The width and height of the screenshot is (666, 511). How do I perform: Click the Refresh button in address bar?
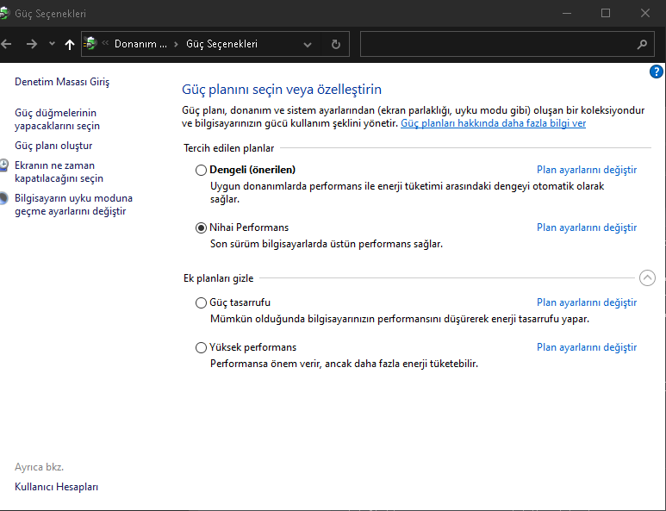(335, 44)
